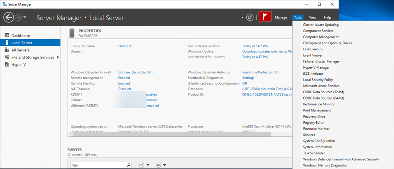The image size is (394, 169).
Task: Click the filter search magnifier icon
Action: 128,165
